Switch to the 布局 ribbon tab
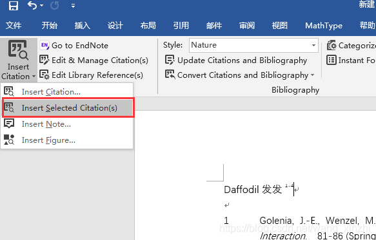376x240 pixels. click(148, 25)
